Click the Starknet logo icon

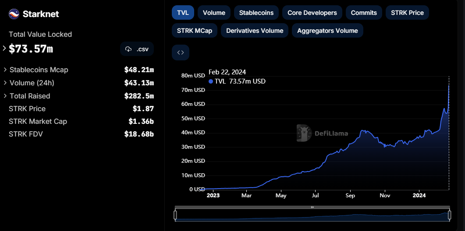pyautogui.click(x=14, y=14)
